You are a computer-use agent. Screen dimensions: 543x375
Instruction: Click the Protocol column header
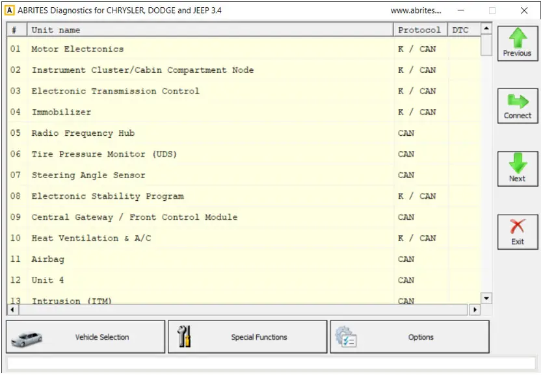pos(420,30)
